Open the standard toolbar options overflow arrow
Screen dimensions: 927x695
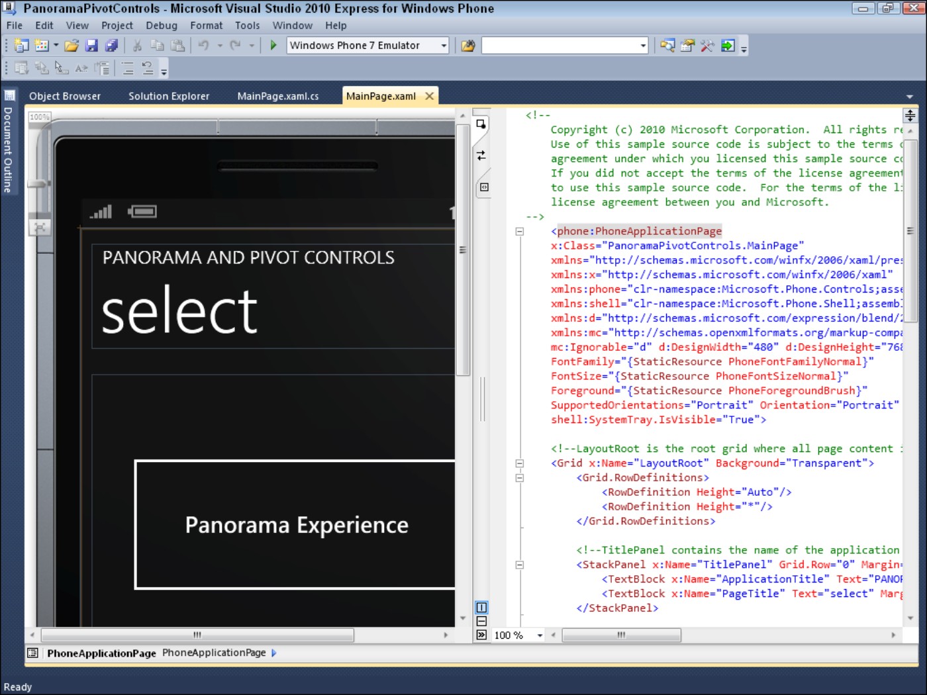[744, 48]
